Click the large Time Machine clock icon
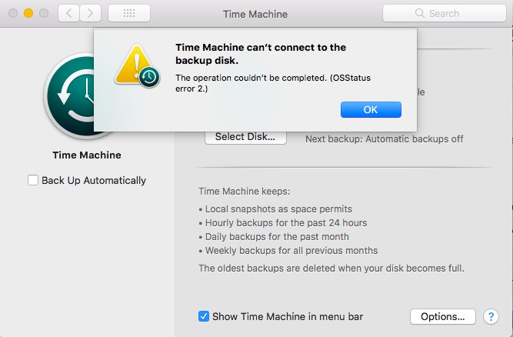 69,96
